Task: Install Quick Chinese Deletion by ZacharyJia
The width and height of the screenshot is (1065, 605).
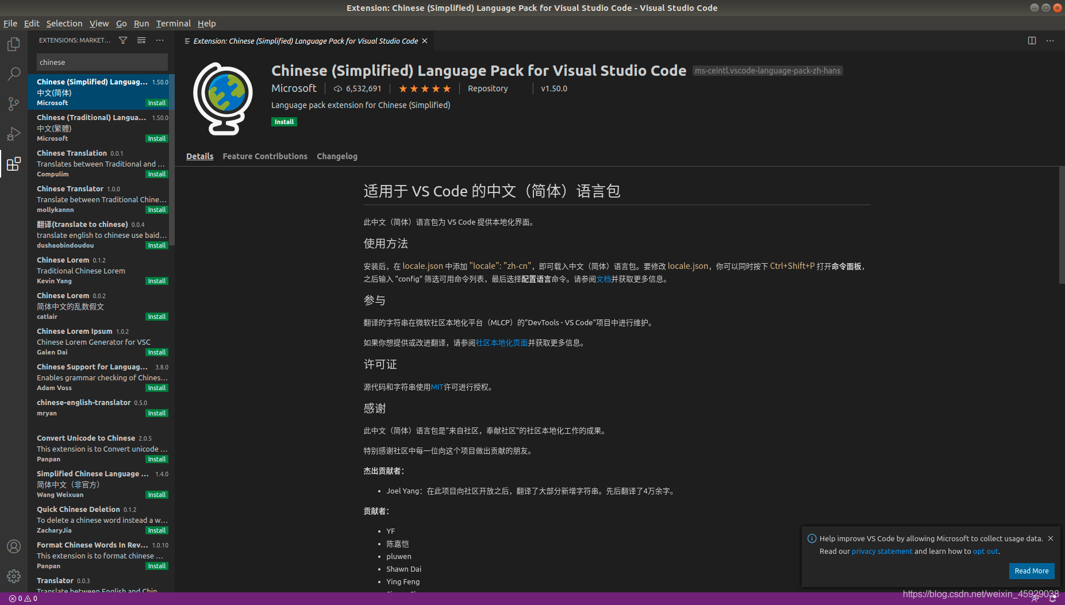Action: (156, 531)
